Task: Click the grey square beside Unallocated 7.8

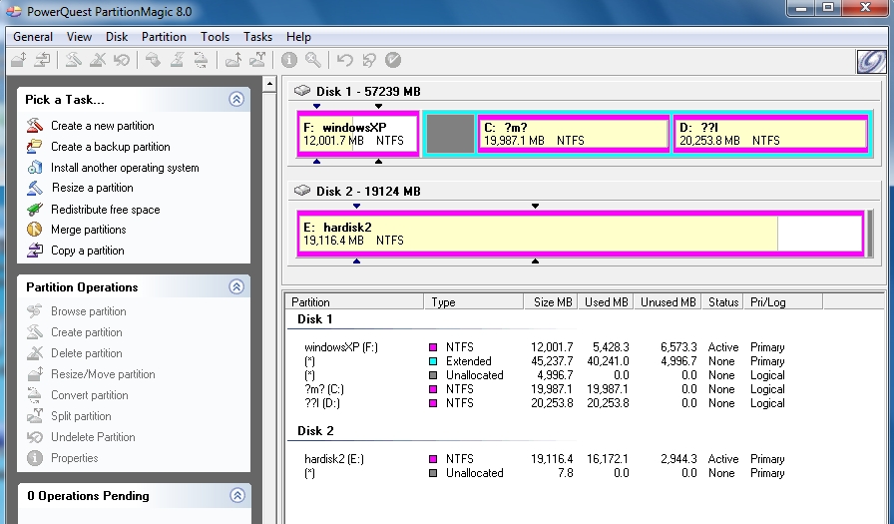Action: (433, 473)
